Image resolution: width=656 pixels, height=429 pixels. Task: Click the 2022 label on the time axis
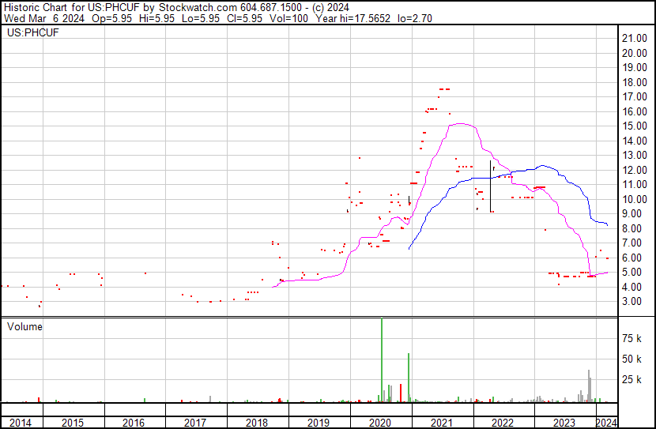tap(503, 423)
